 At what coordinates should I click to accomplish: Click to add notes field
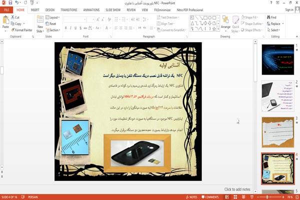click(x=237, y=189)
